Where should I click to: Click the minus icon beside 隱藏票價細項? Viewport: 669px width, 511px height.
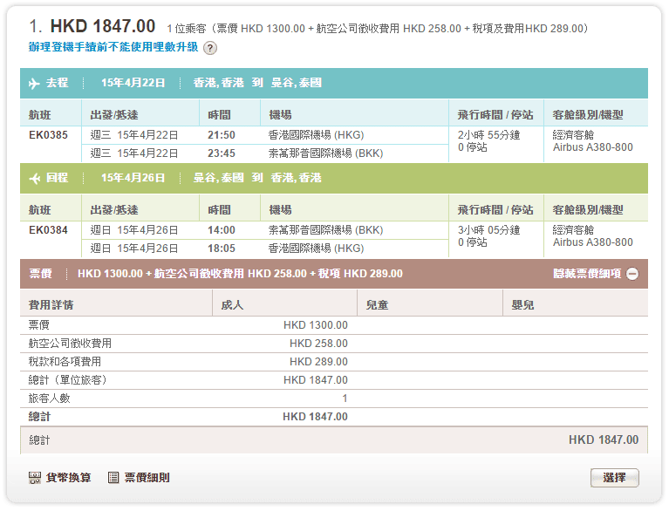coord(632,274)
